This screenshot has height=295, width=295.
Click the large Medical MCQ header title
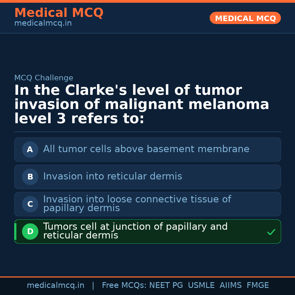pos(59,13)
